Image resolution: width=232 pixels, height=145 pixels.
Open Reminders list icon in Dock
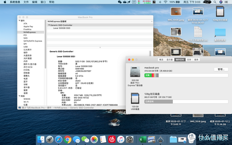(x=103, y=140)
